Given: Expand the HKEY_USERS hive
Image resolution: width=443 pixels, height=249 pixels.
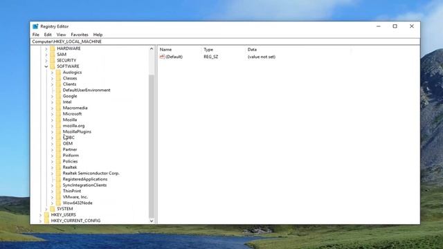Looking at the screenshot, I should click(x=40, y=215).
